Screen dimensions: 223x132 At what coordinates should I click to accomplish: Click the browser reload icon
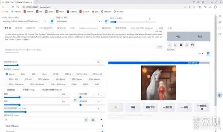click(13, 7)
